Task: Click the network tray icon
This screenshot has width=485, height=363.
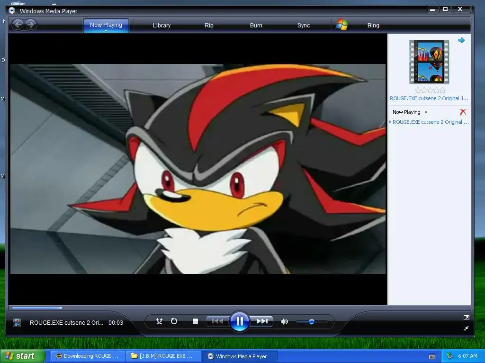Action: coord(449,356)
